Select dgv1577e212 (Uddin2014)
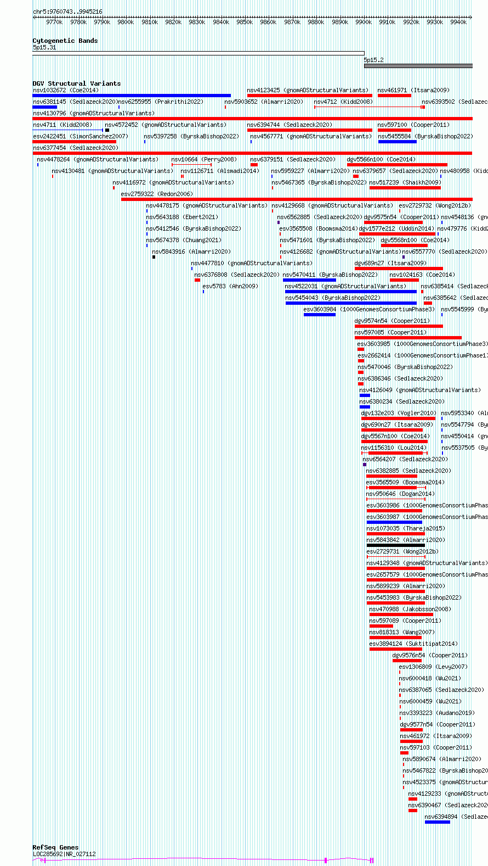This screenshot has height=866, width=488. click(x=397, y=228)
